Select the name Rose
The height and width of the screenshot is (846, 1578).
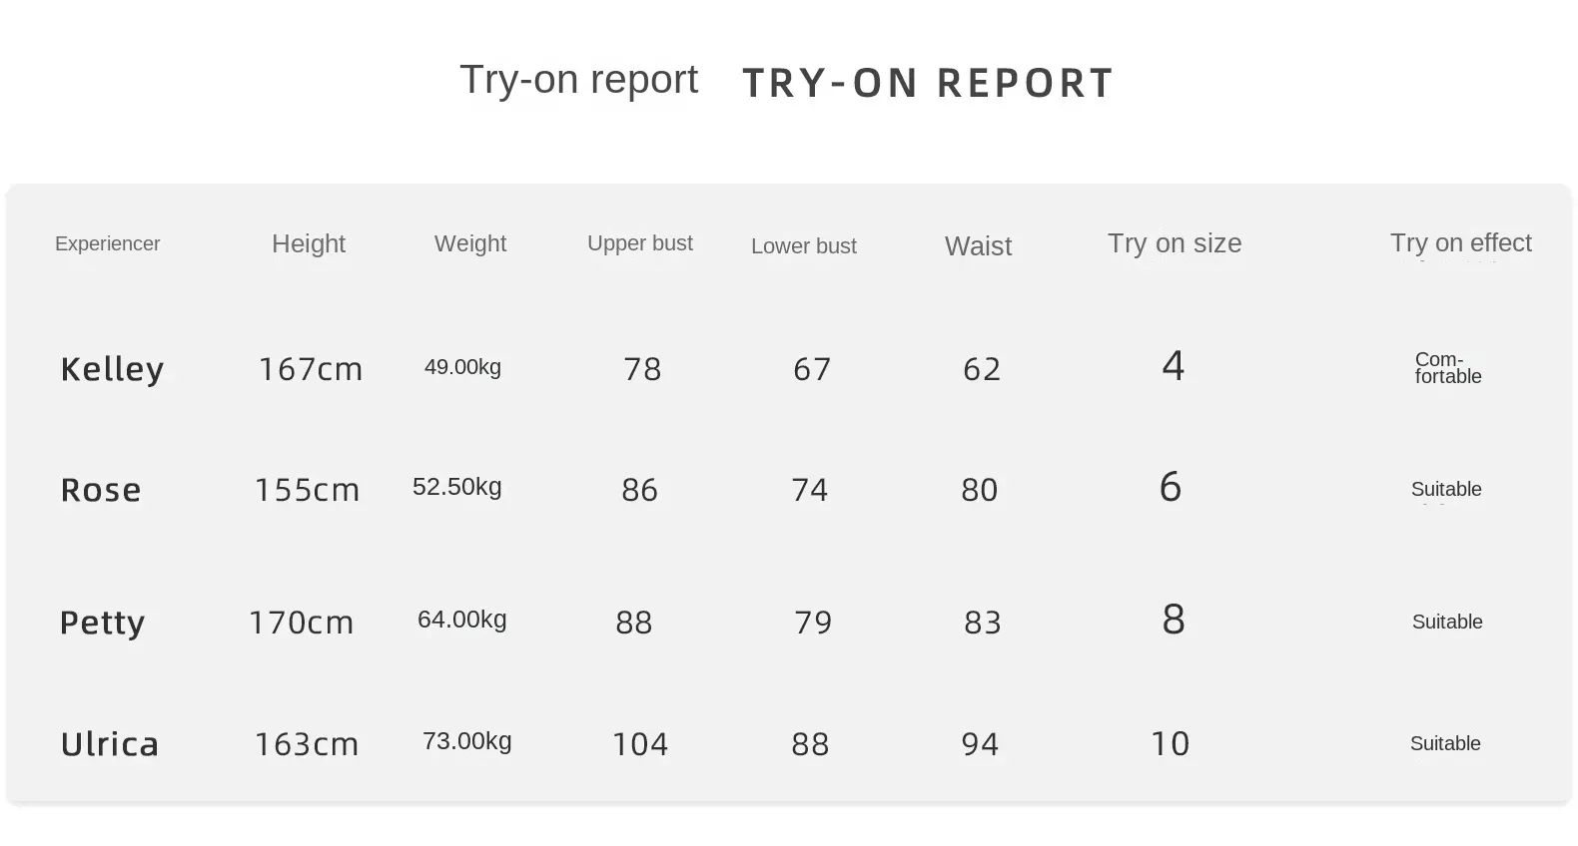tap(101, 490)
